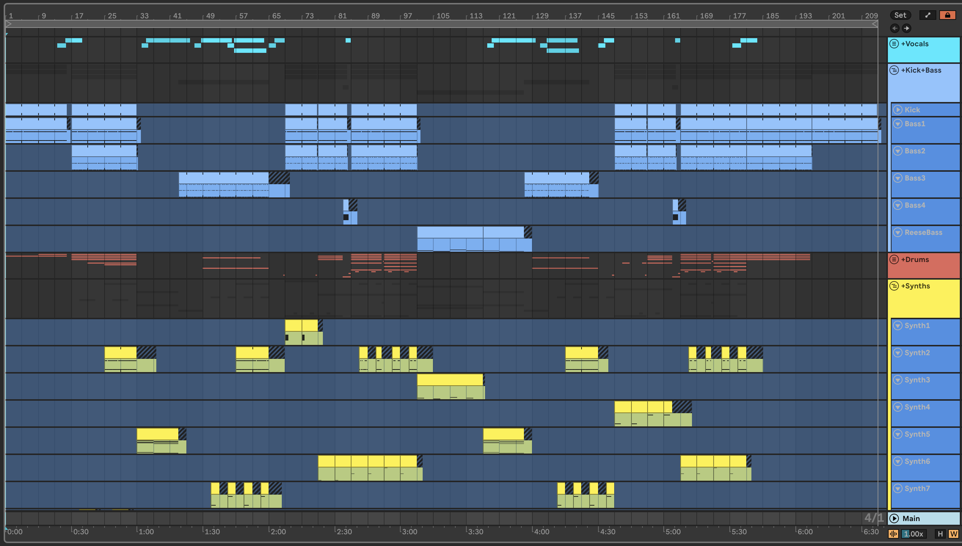Unfold the +Drums group track icon
The height and width of the screenshot is (546, 962).
coord(894,259)
